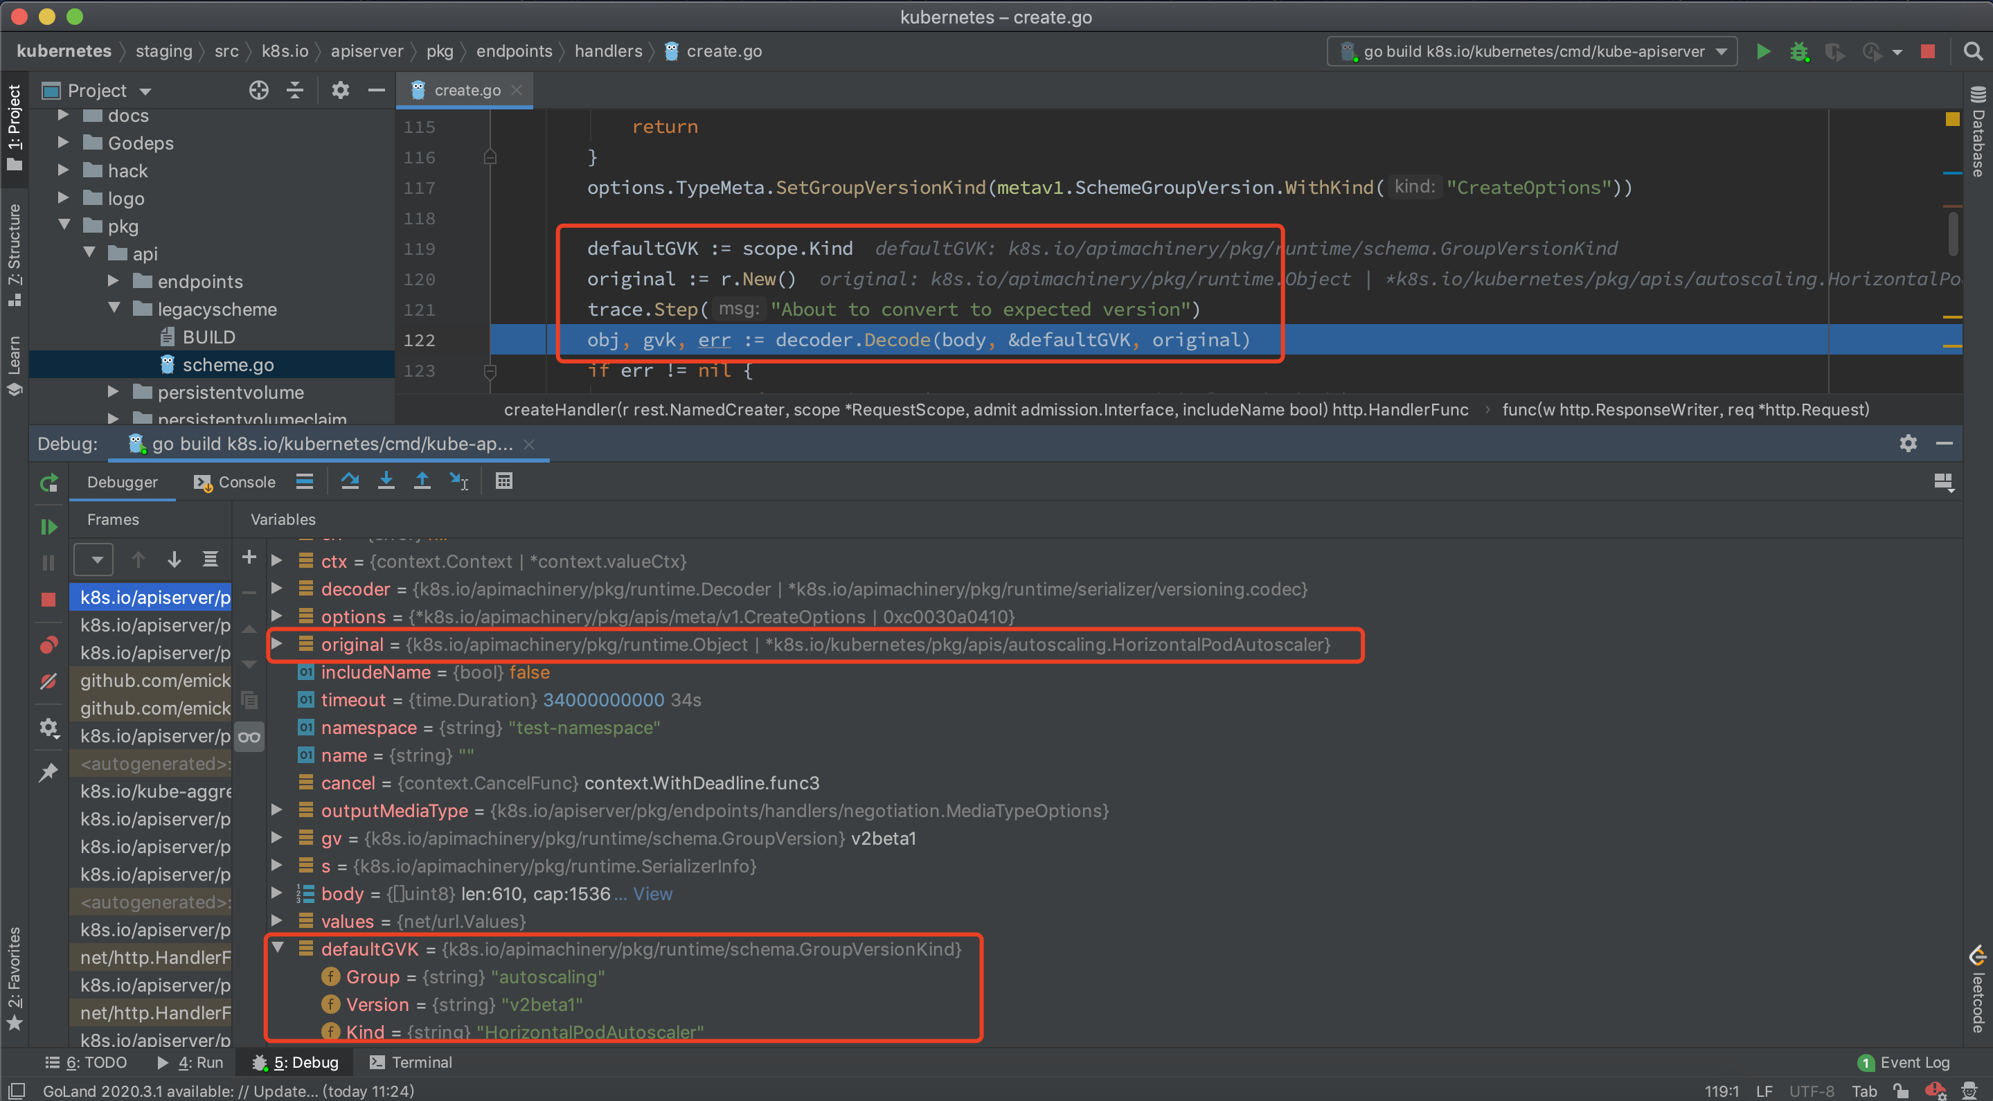The width and height of the screenshot is (1993, 1101).
Task: Open View Breakpoints red circles icon
Action: 48,645
